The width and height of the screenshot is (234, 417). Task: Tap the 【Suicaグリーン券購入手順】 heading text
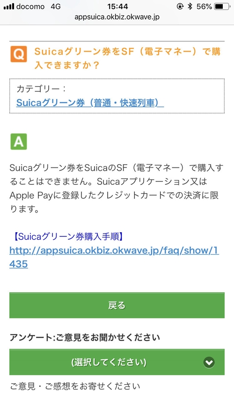pos(68,236)
